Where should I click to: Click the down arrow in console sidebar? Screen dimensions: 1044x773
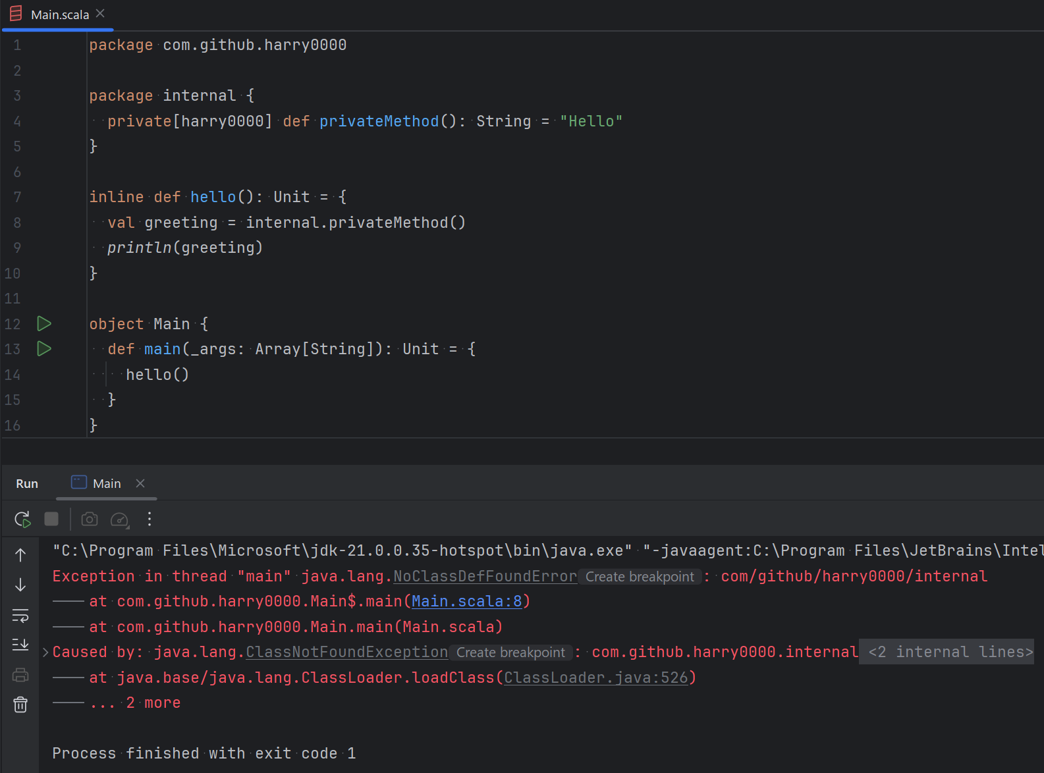[20, 585]
